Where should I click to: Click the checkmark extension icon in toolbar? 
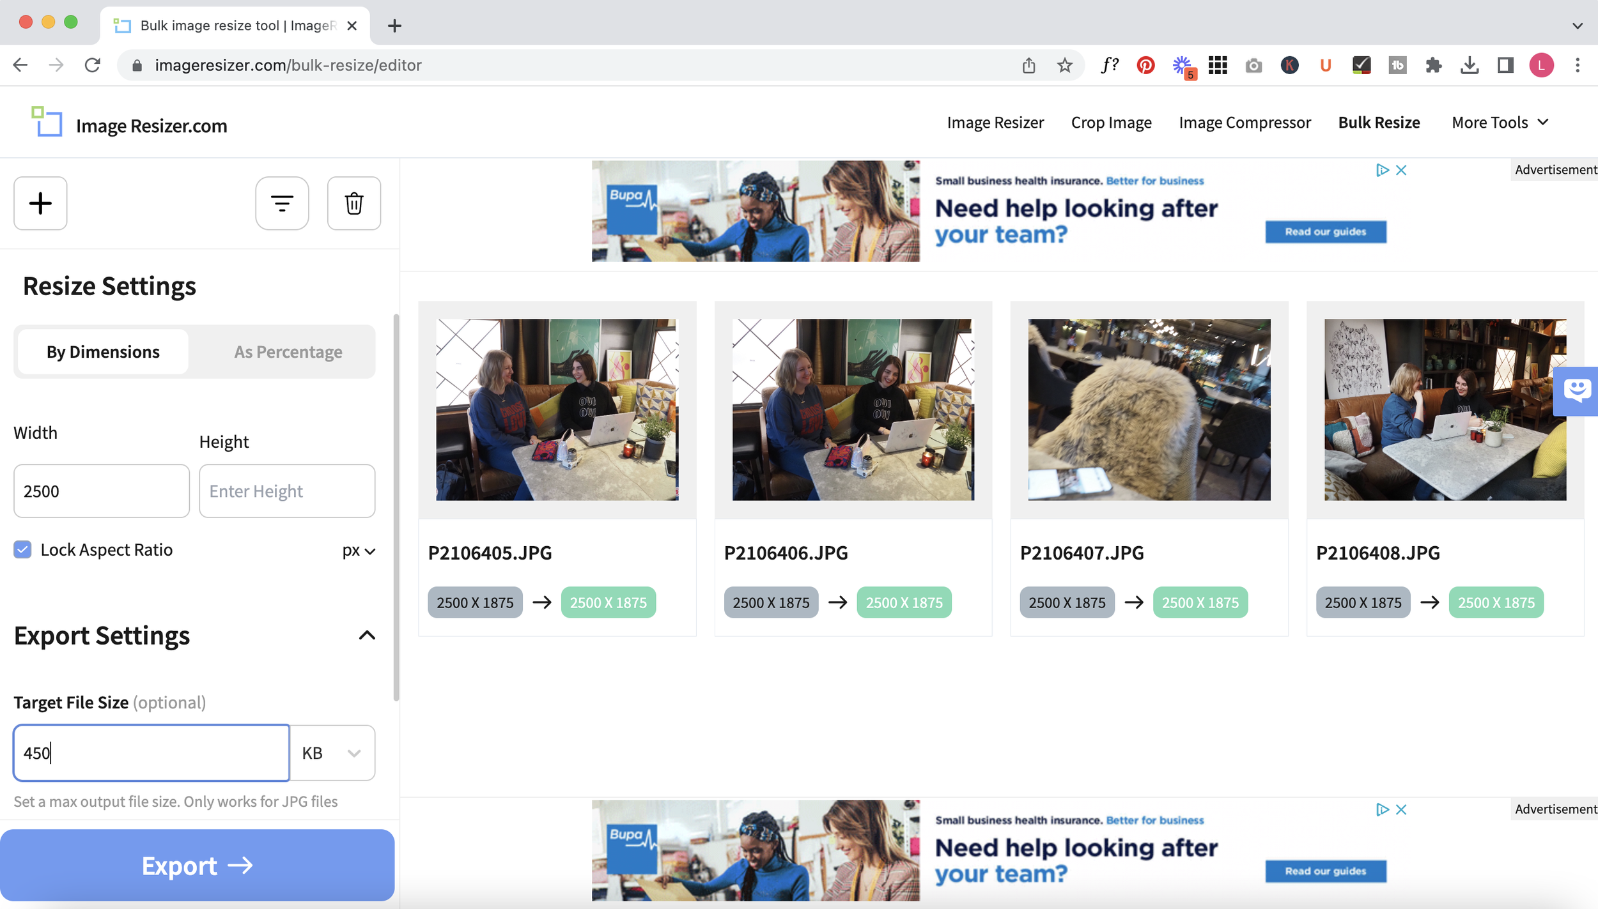pos(1361,65)
